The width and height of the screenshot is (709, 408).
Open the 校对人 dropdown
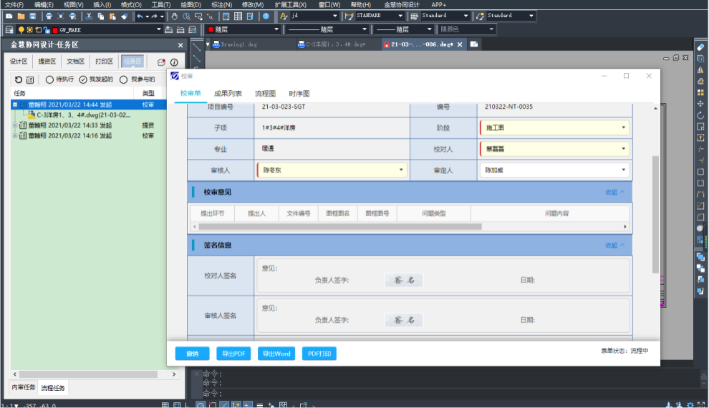[x=554, y=149]
